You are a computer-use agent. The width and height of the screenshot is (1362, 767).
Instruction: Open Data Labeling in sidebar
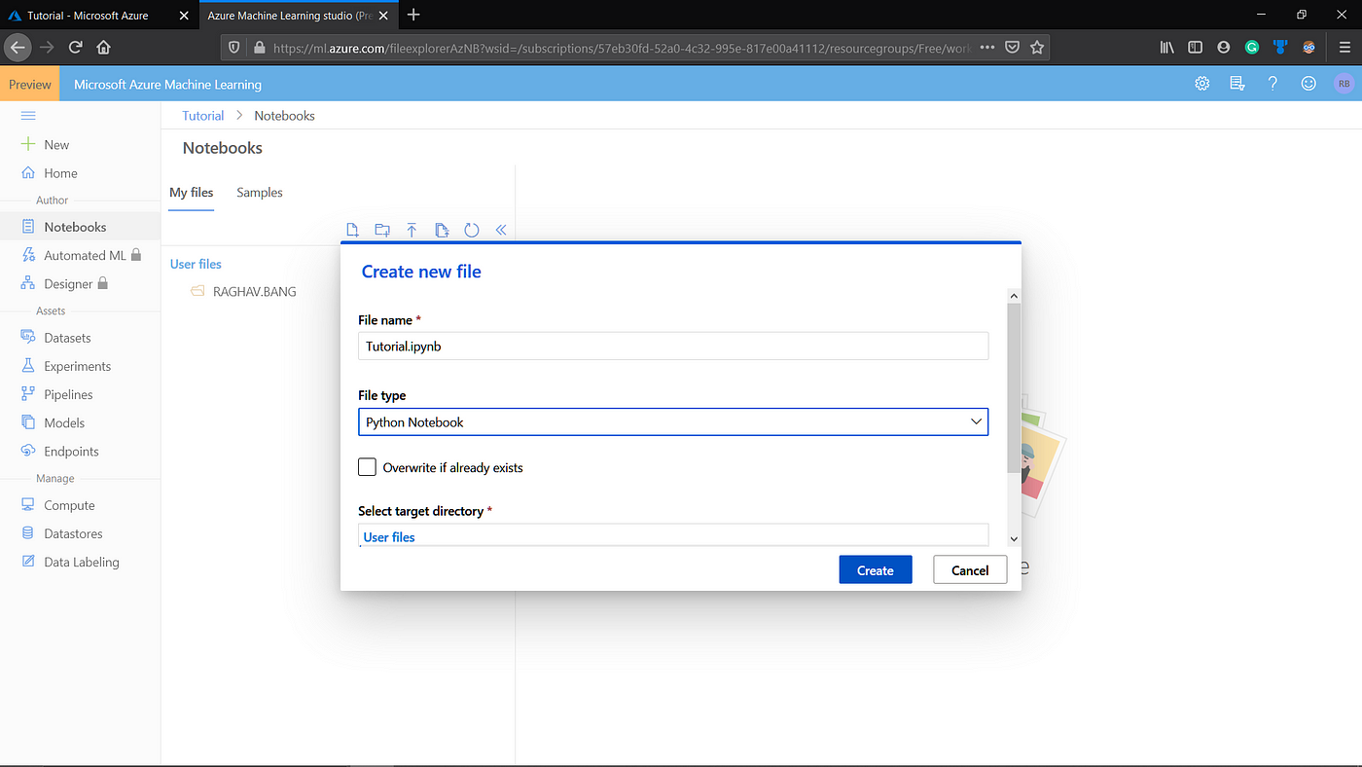(80, 562)
